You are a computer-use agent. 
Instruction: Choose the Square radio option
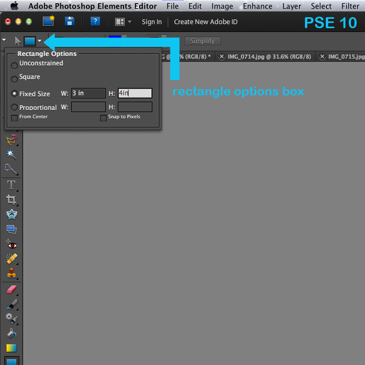pos(14,79)
